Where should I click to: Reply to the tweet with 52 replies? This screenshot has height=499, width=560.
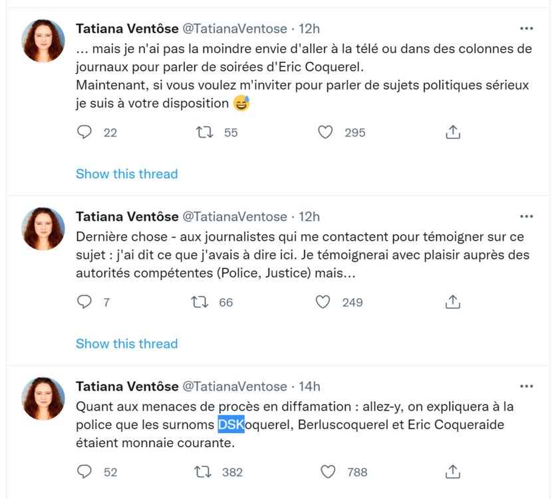(84, 472)
